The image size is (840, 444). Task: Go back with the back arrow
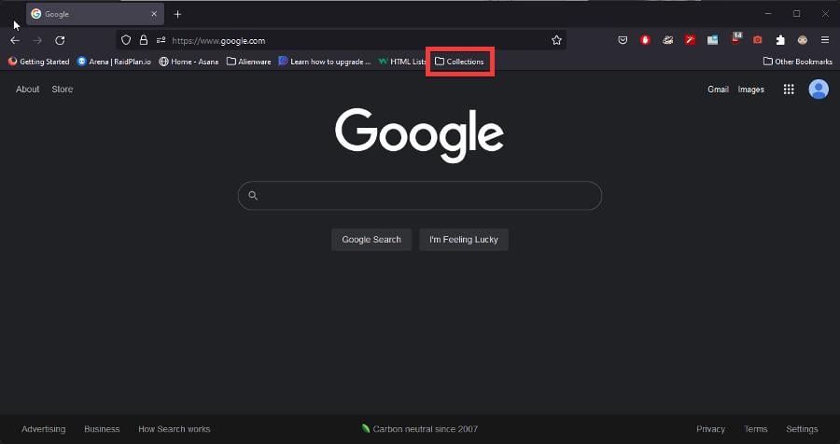pos(15,40)
